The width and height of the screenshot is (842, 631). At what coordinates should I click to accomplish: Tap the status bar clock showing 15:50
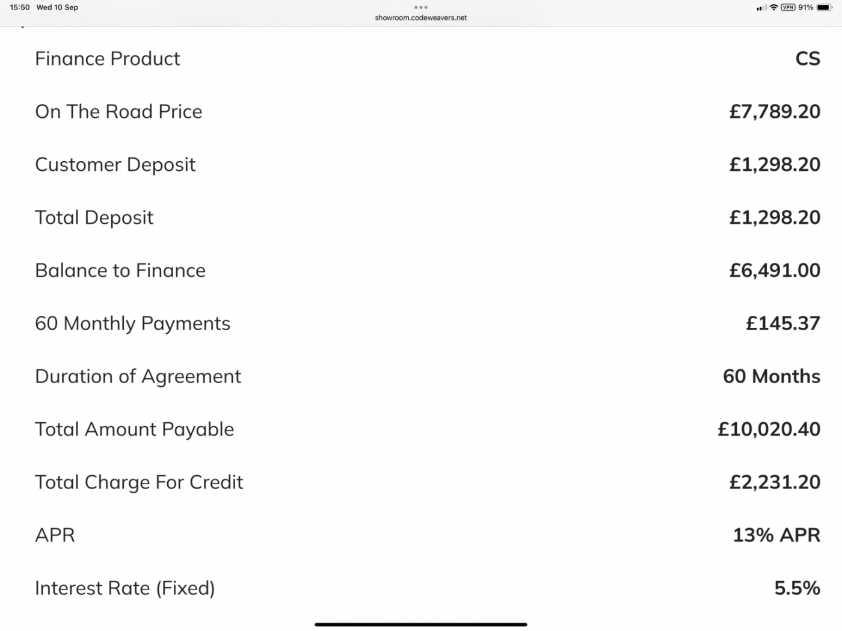pyautogui.click(x=20, y=7)
